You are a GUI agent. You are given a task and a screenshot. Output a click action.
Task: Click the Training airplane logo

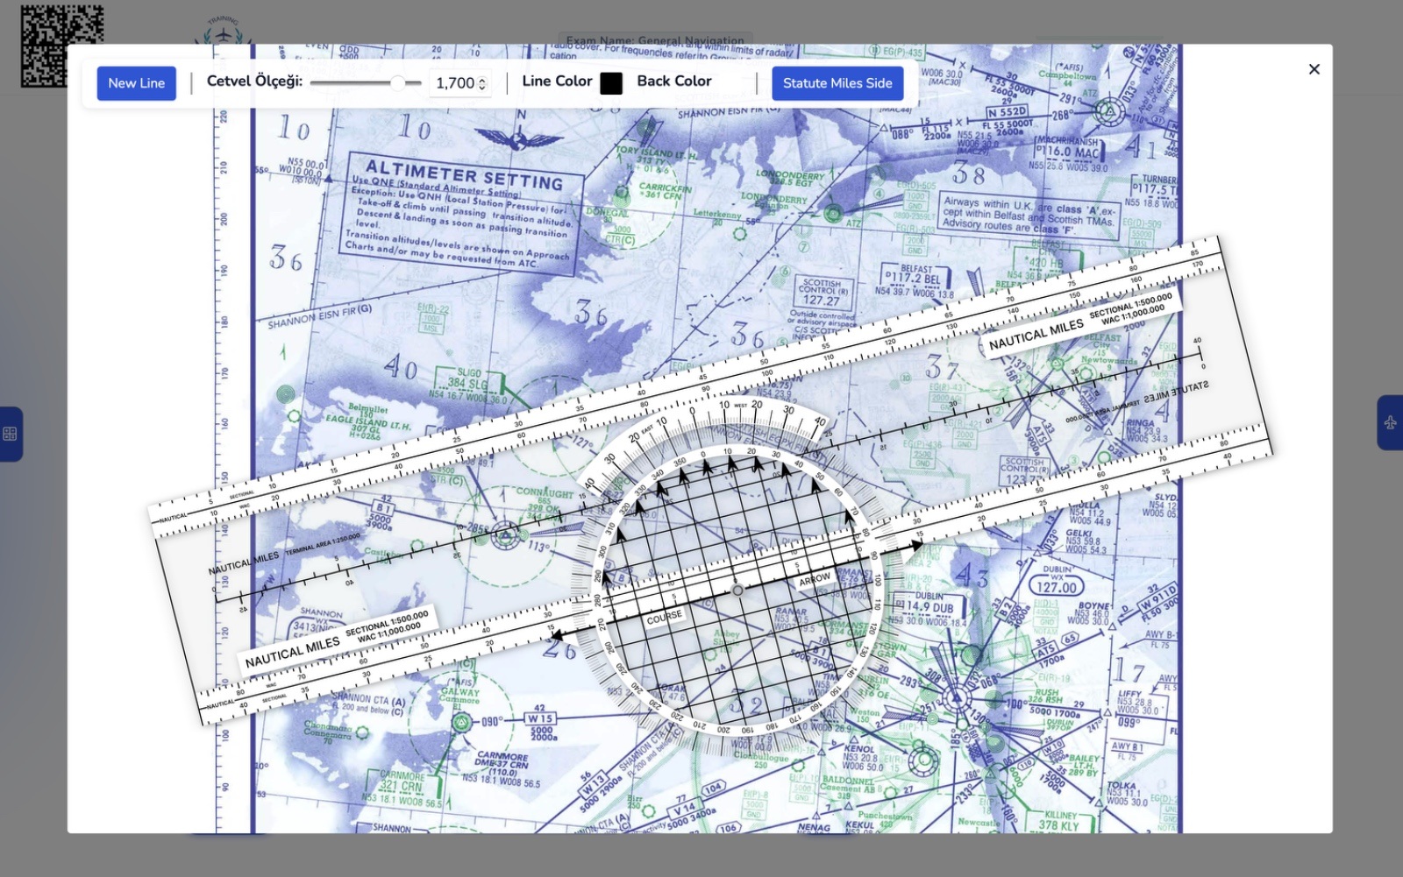(224, 33)
